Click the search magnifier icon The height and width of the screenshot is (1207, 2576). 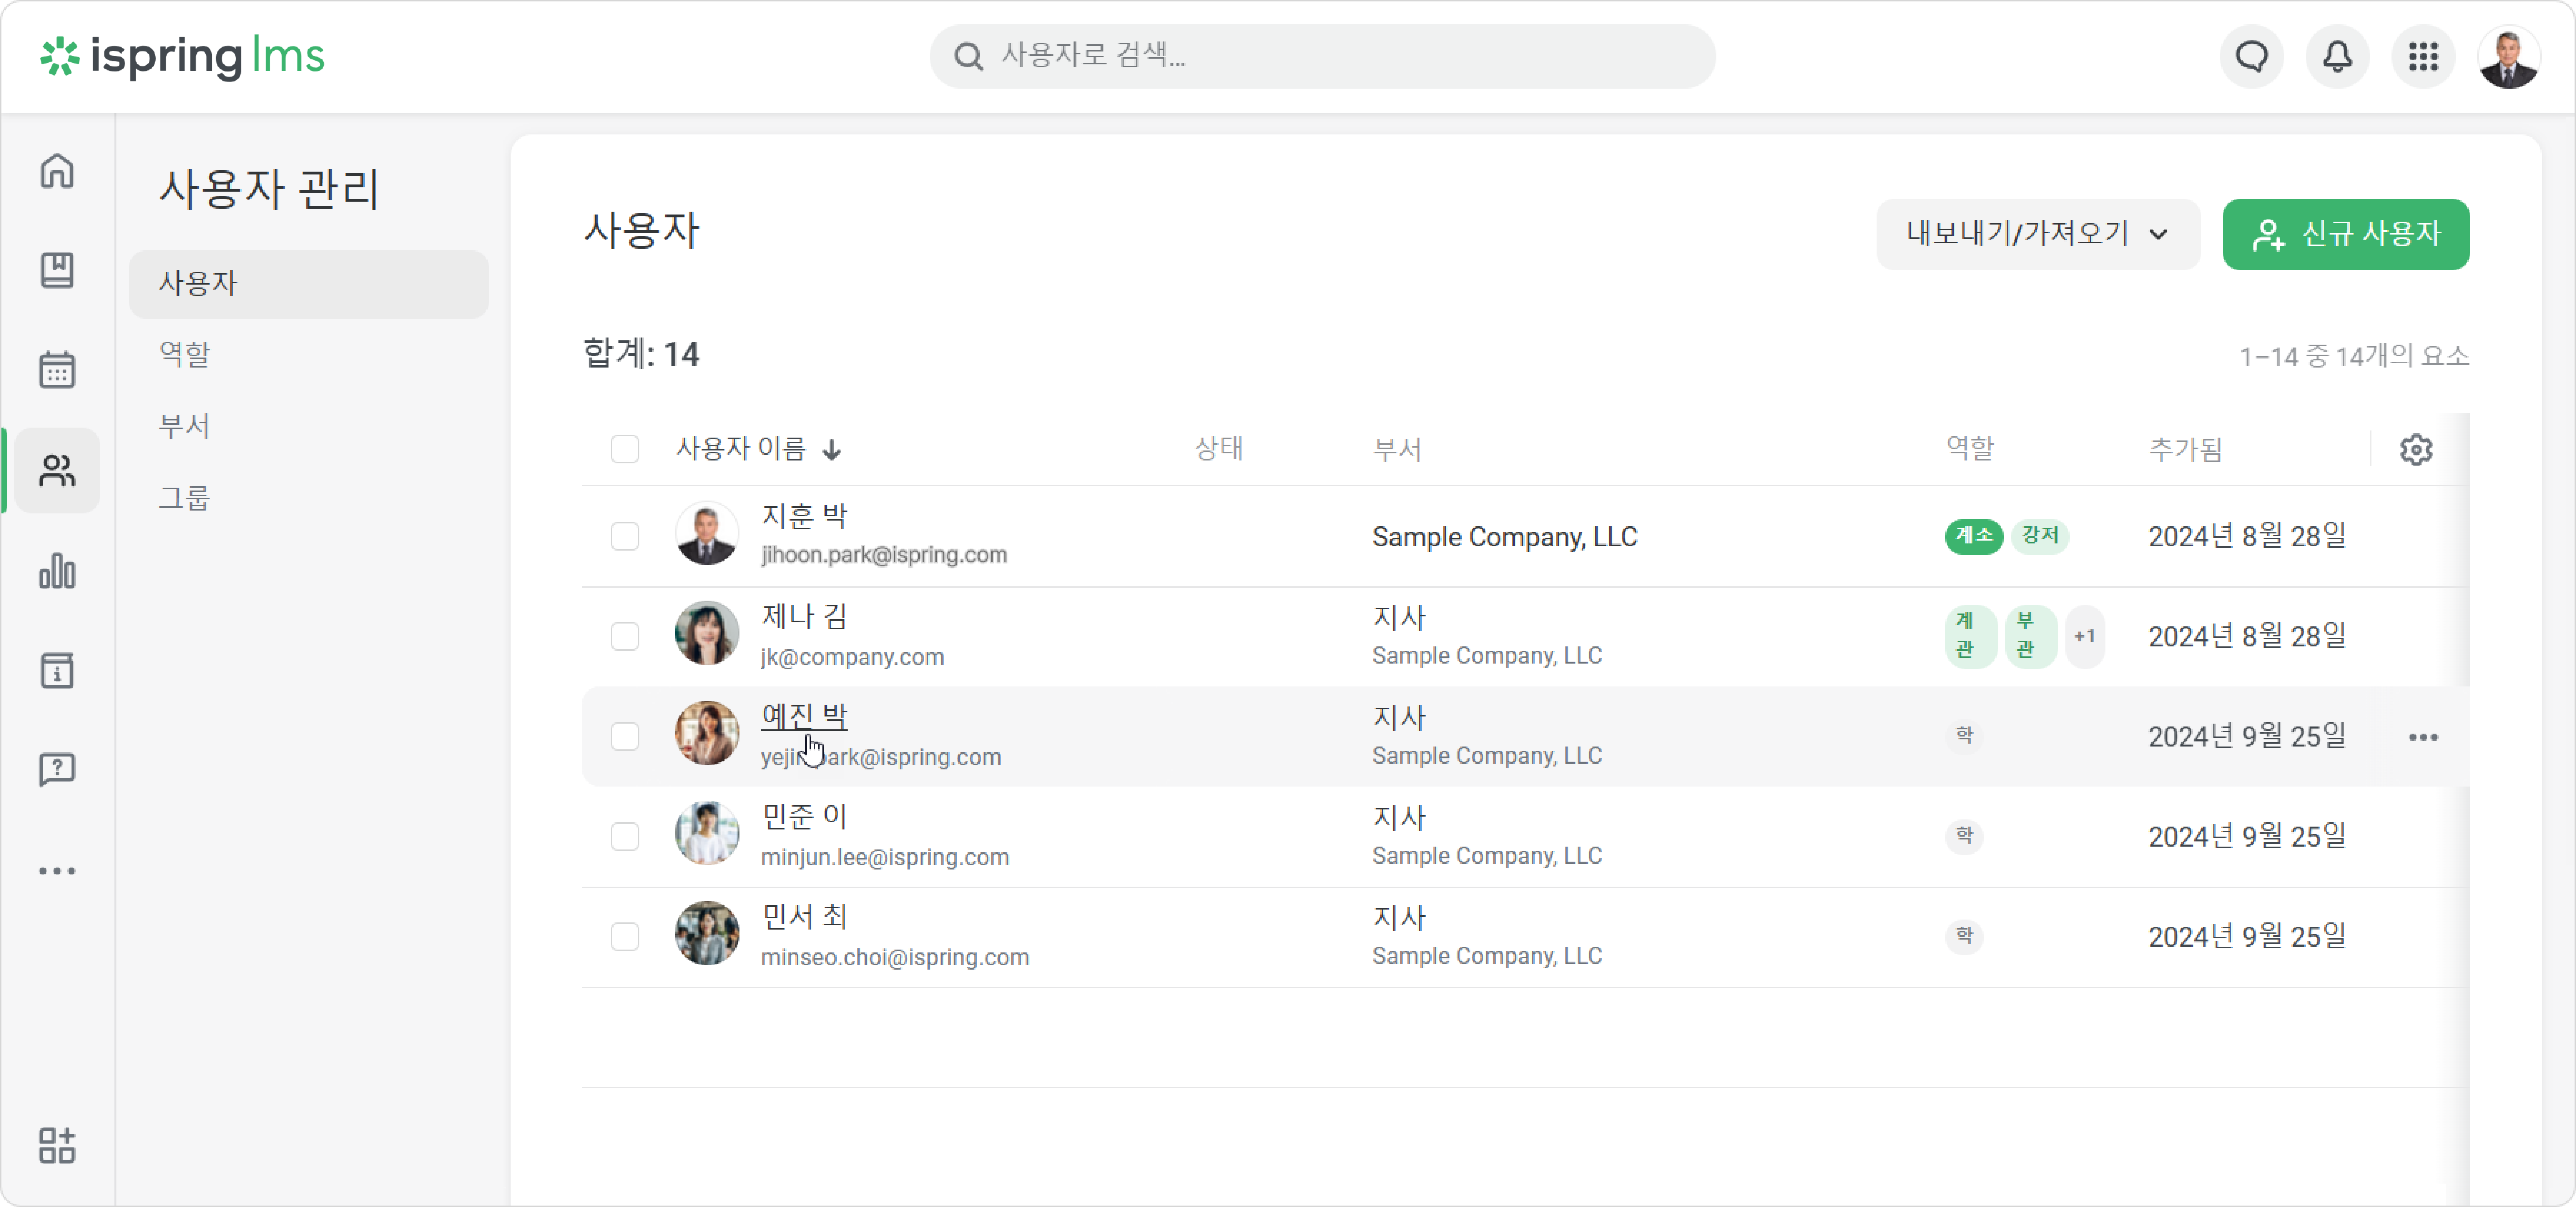pos(968,56)
